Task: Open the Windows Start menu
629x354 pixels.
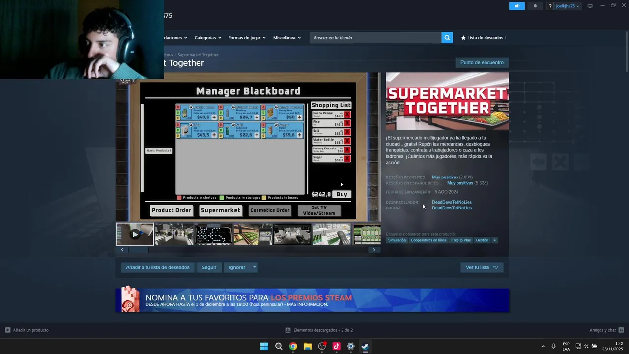Action: click(x=264, y=346)
